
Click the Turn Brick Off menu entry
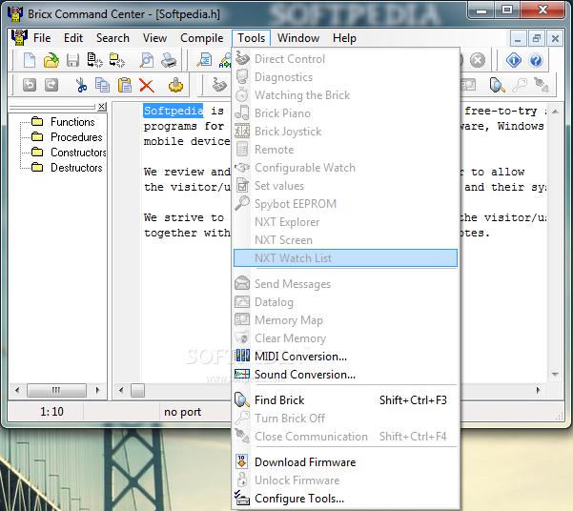345,419
